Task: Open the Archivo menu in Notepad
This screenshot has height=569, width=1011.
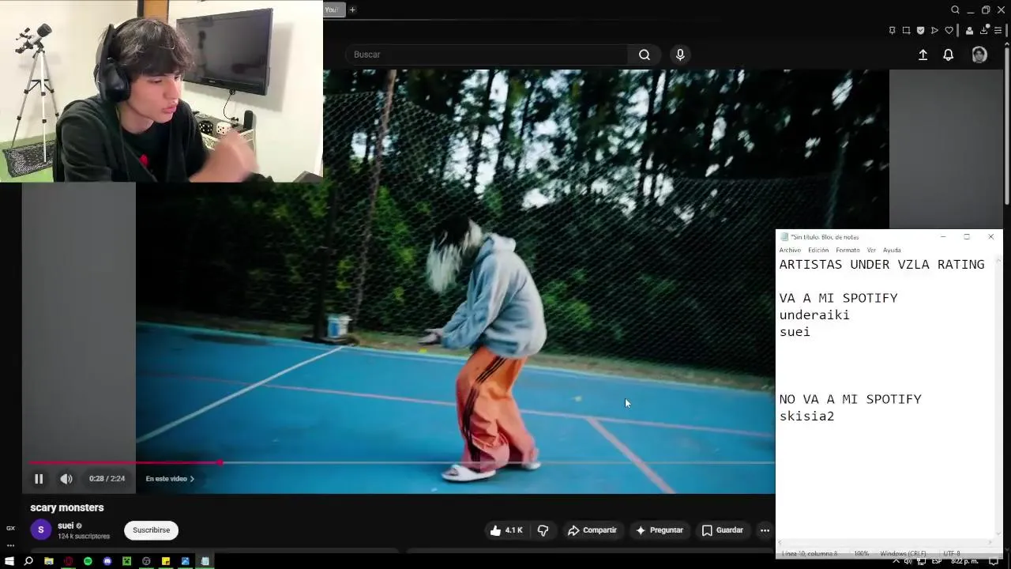Action: 790,250
